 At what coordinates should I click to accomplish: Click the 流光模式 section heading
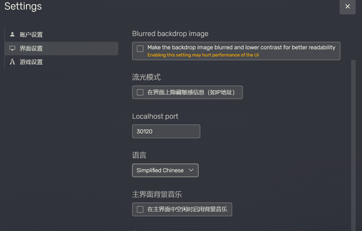point(146,77)
